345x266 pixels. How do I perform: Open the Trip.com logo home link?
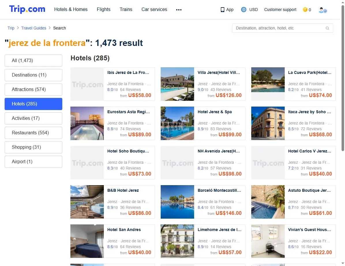(27, 9)
